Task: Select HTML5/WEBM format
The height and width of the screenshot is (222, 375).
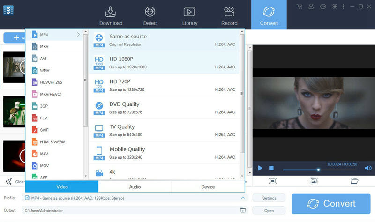Action: (x=54, y=142)
